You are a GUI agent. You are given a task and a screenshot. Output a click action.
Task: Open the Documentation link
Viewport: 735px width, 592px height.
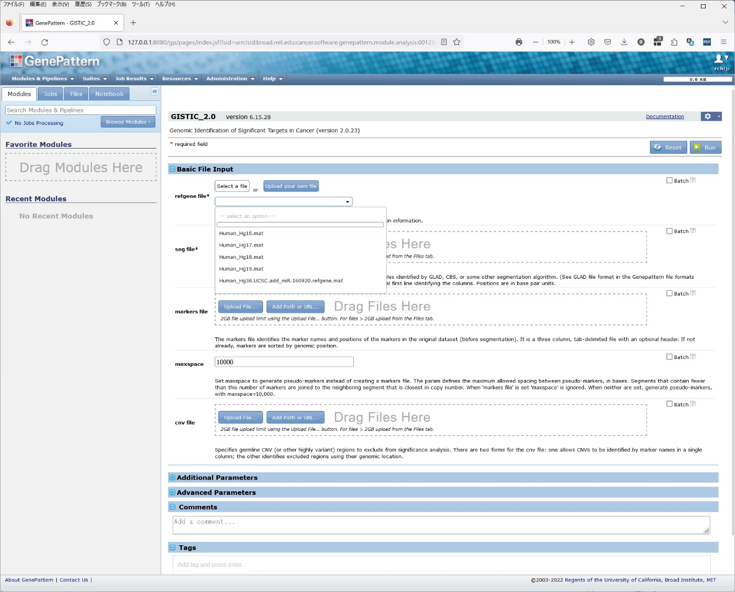coord(665,117)
